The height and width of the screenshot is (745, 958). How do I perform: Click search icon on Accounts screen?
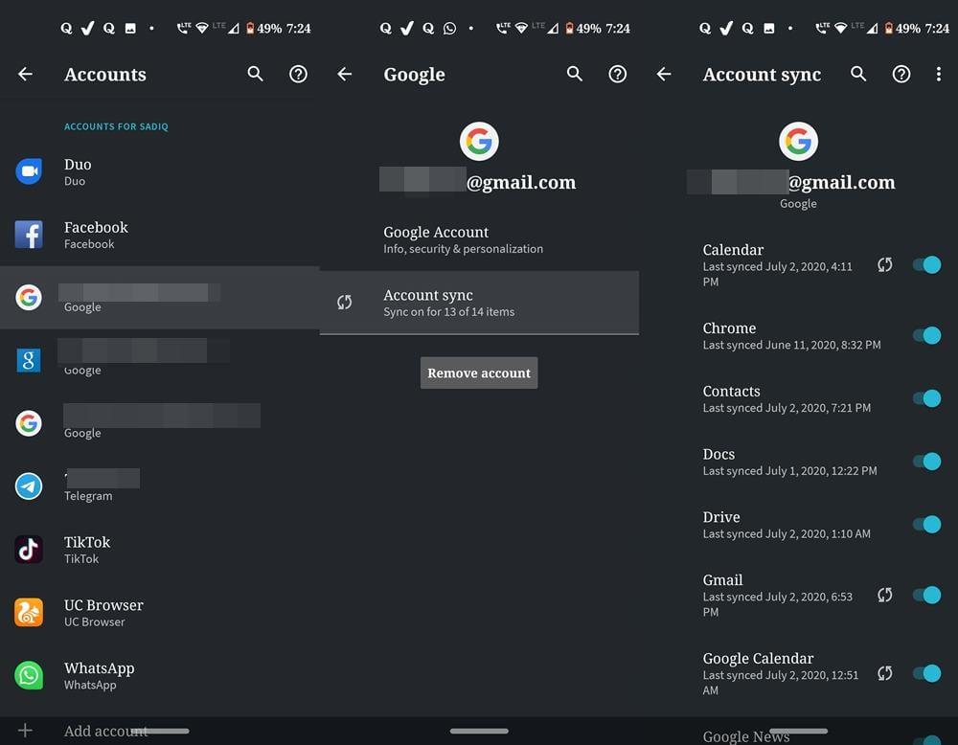pyautogui.click(x=256, y=74)
